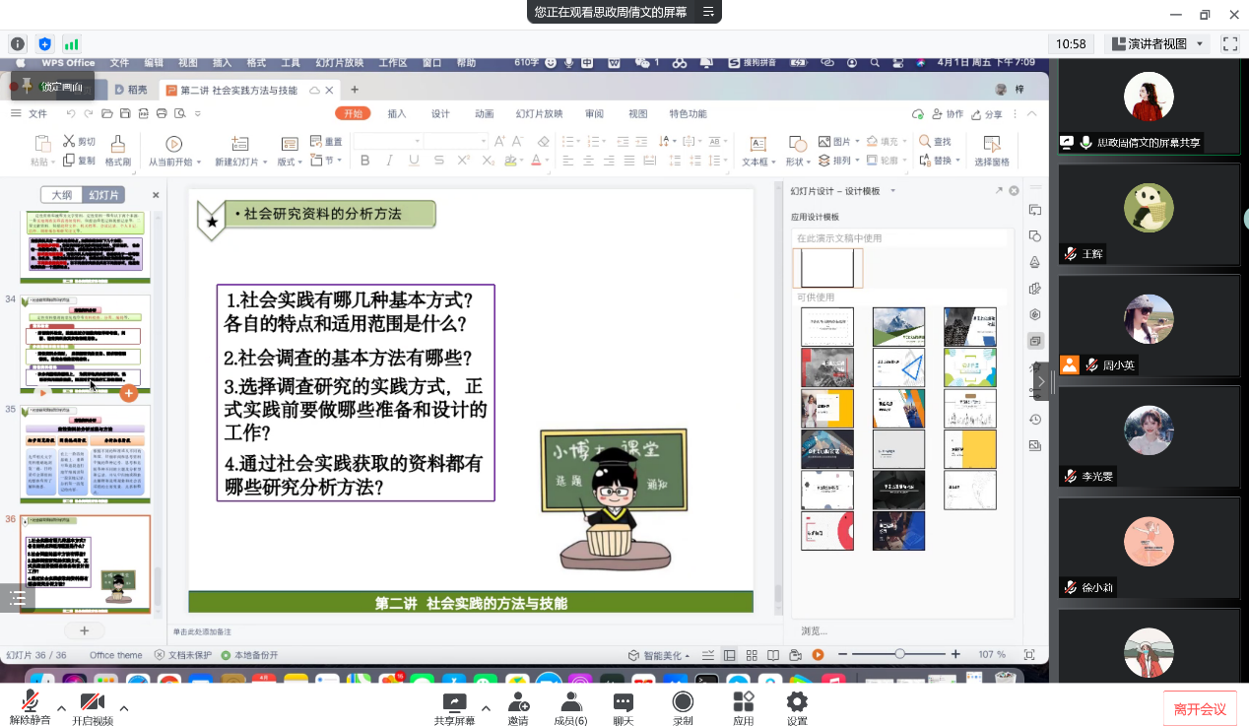1249x726 pixels.
Task: Switch to the 大纲 outline view
Action: pyautogui.click(x=61, y=195)
